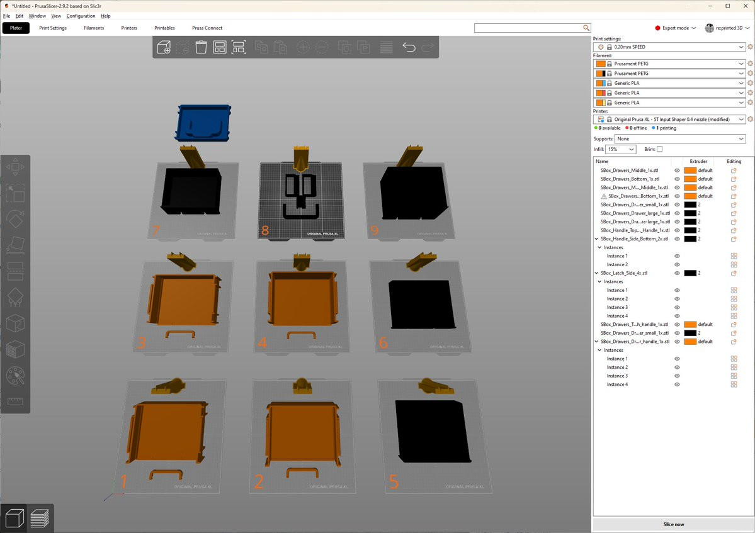Click orange extruder swatch of SBox_Drawers_Middle_1x.stl
This screenshot has height=533, width=755.
click(690, 171)
